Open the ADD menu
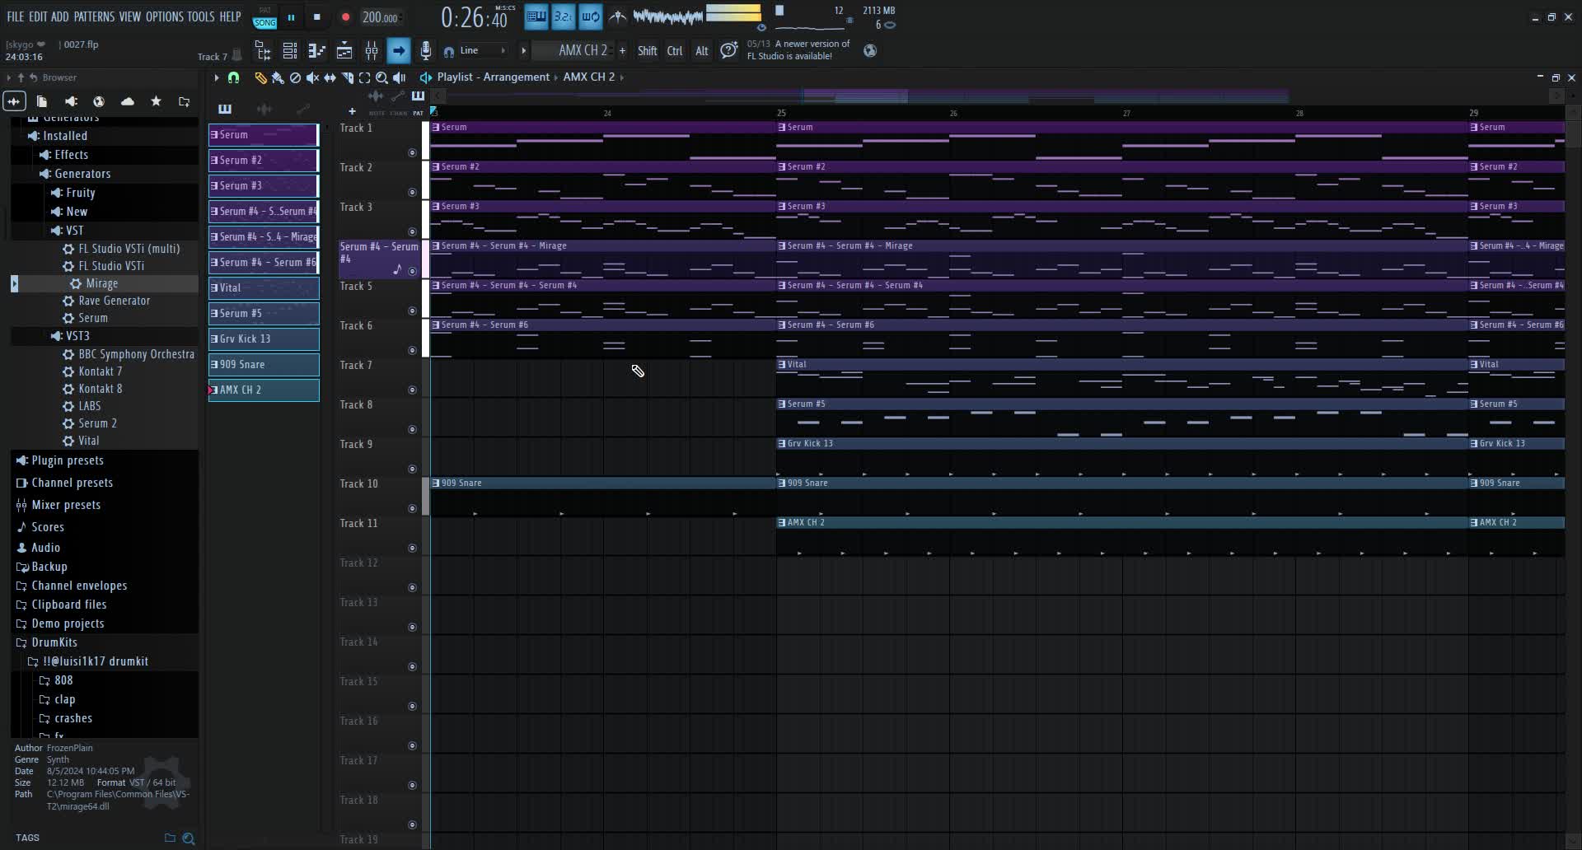1582x850 pixels. (59, 16)
